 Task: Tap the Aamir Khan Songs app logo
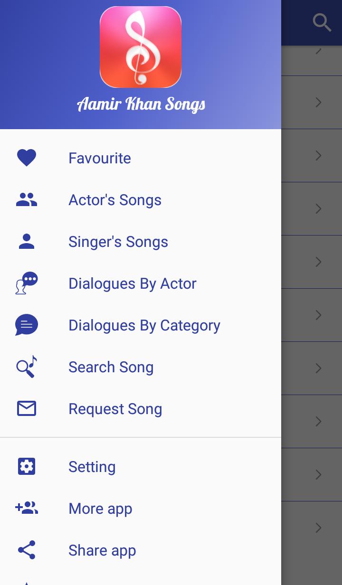141,47
